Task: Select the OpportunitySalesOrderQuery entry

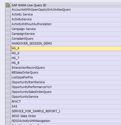Action: [31, 92]
